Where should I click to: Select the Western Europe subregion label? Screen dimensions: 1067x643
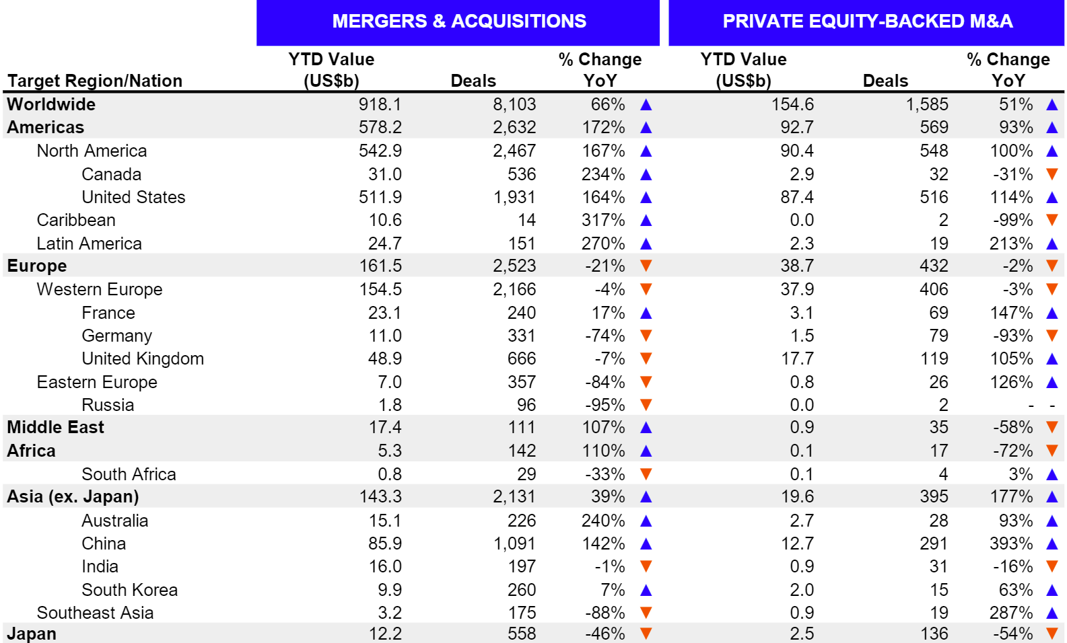pyautogui.click(x=100, y=289)
